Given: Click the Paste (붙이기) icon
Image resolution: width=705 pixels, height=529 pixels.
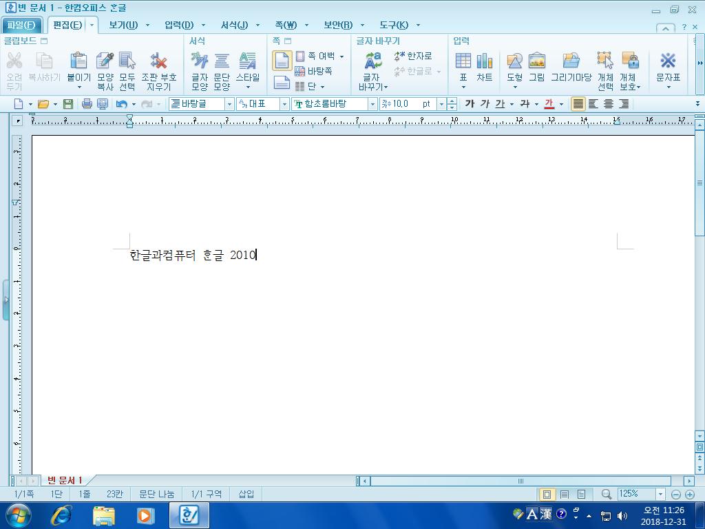Looking at the screenshot, I should [x=78, y=61].
